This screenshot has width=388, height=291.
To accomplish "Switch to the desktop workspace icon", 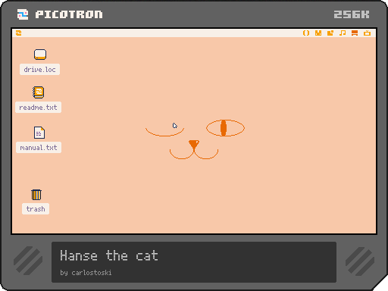I will click(355, 33).
